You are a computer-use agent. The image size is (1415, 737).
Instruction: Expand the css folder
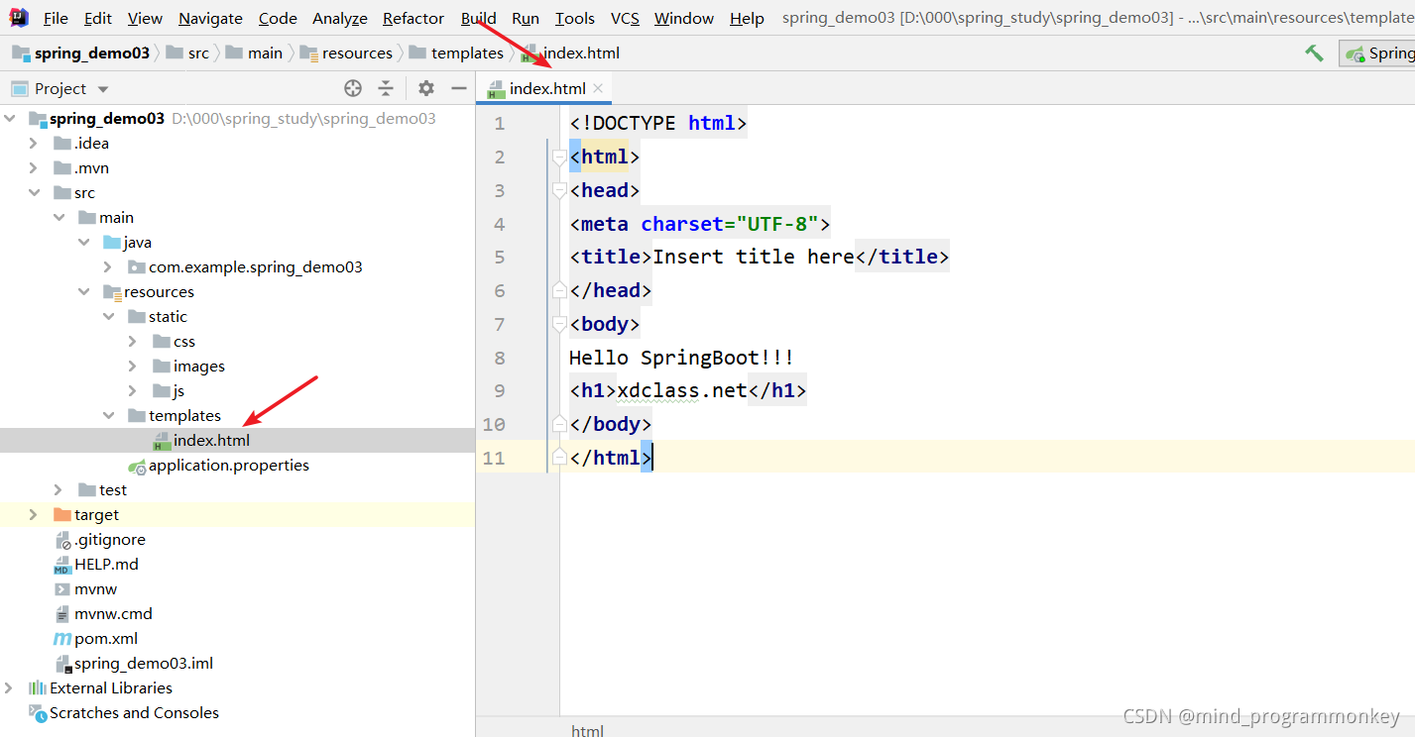pos(133,341)
